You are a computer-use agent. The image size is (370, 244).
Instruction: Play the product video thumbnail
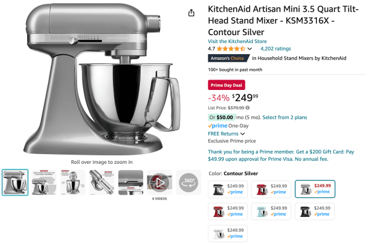[160, 182]
